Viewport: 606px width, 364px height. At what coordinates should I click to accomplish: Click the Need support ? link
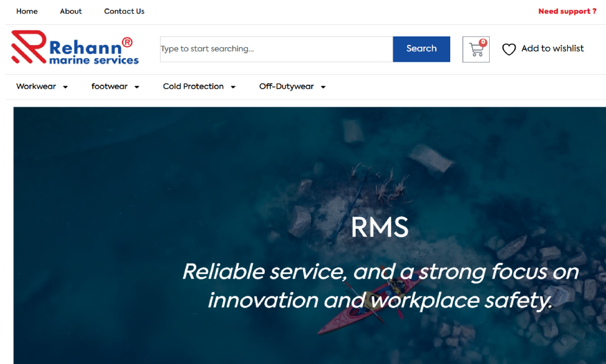pyautogui.click(x=567, y=11)
